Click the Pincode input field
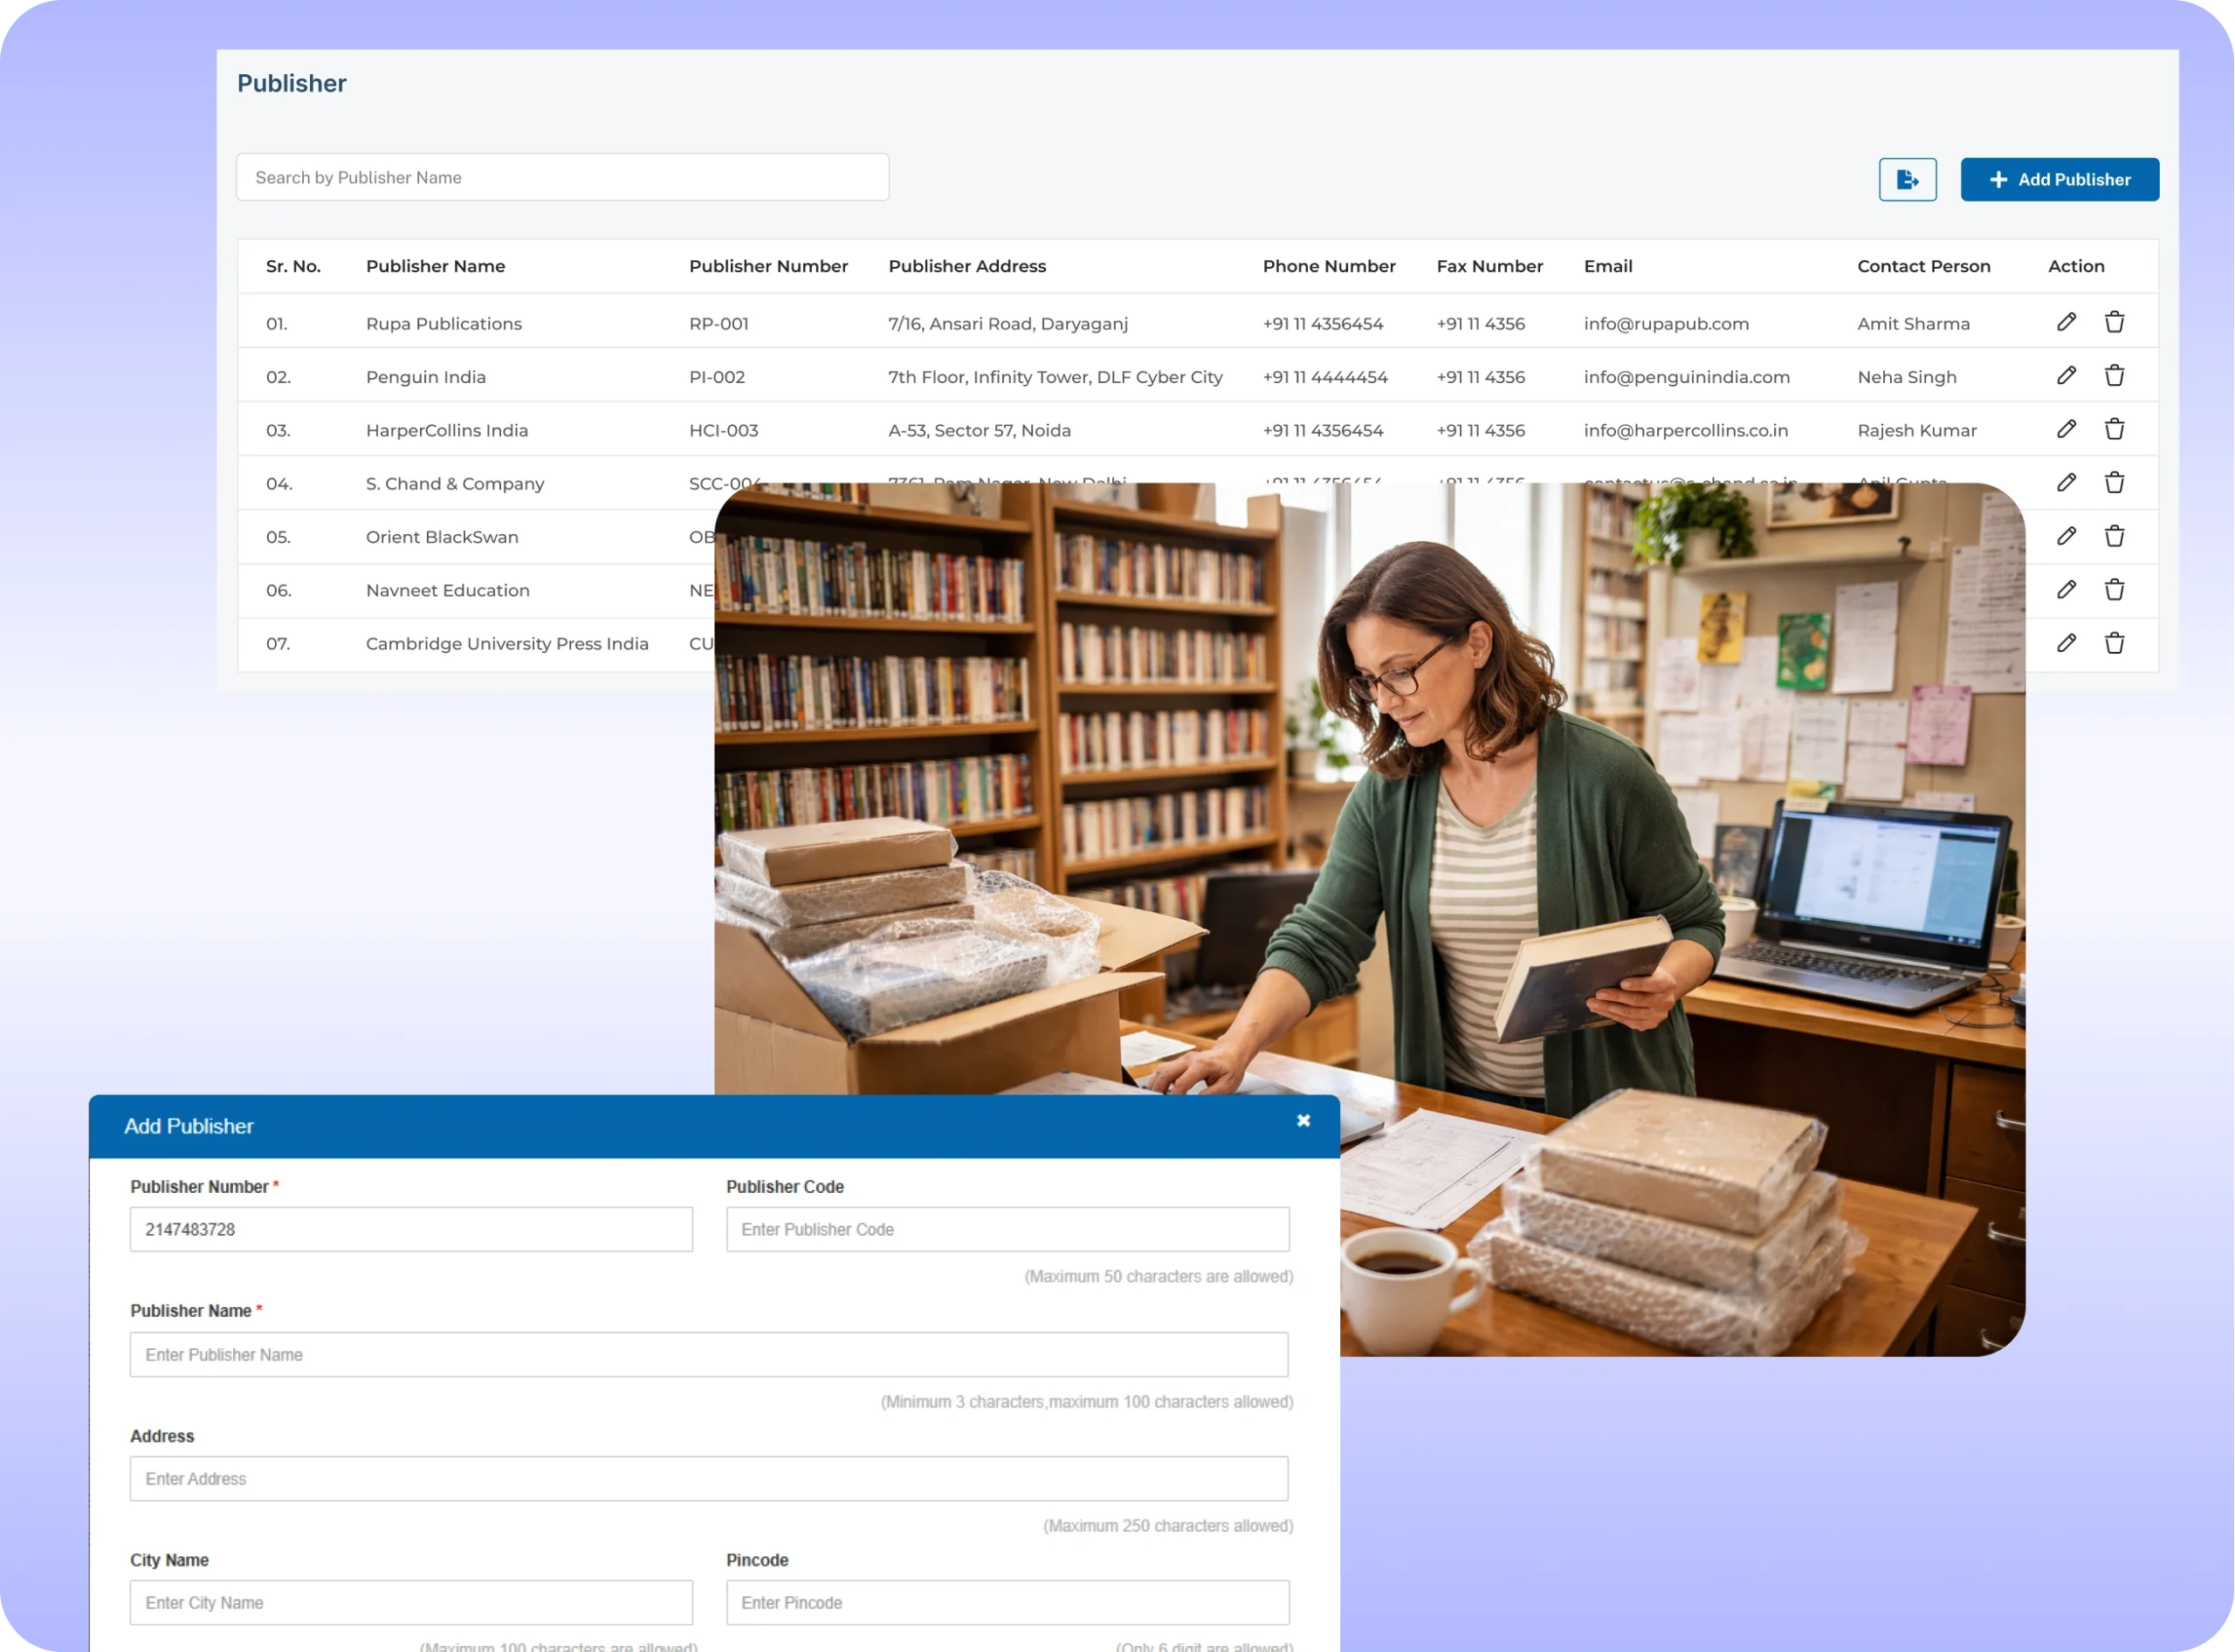 (x=1007, y=1602)
